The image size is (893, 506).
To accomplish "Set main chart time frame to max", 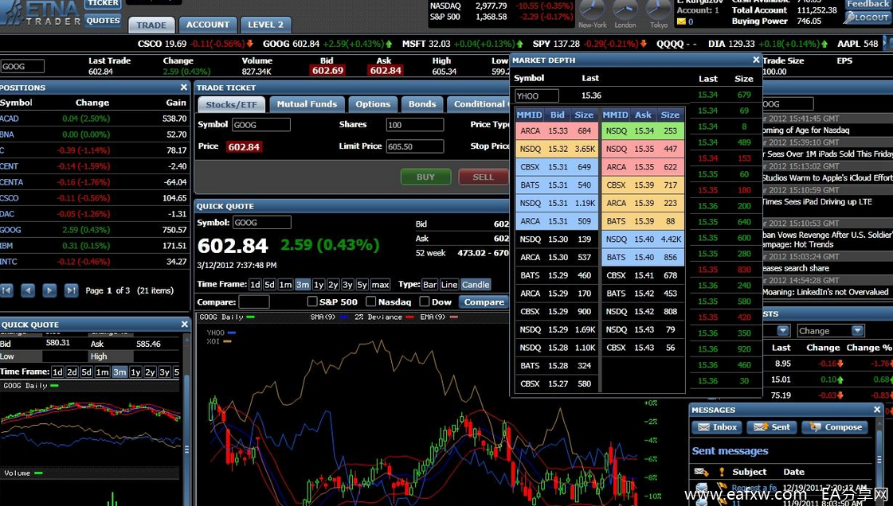I will click(x=380, y=285).
